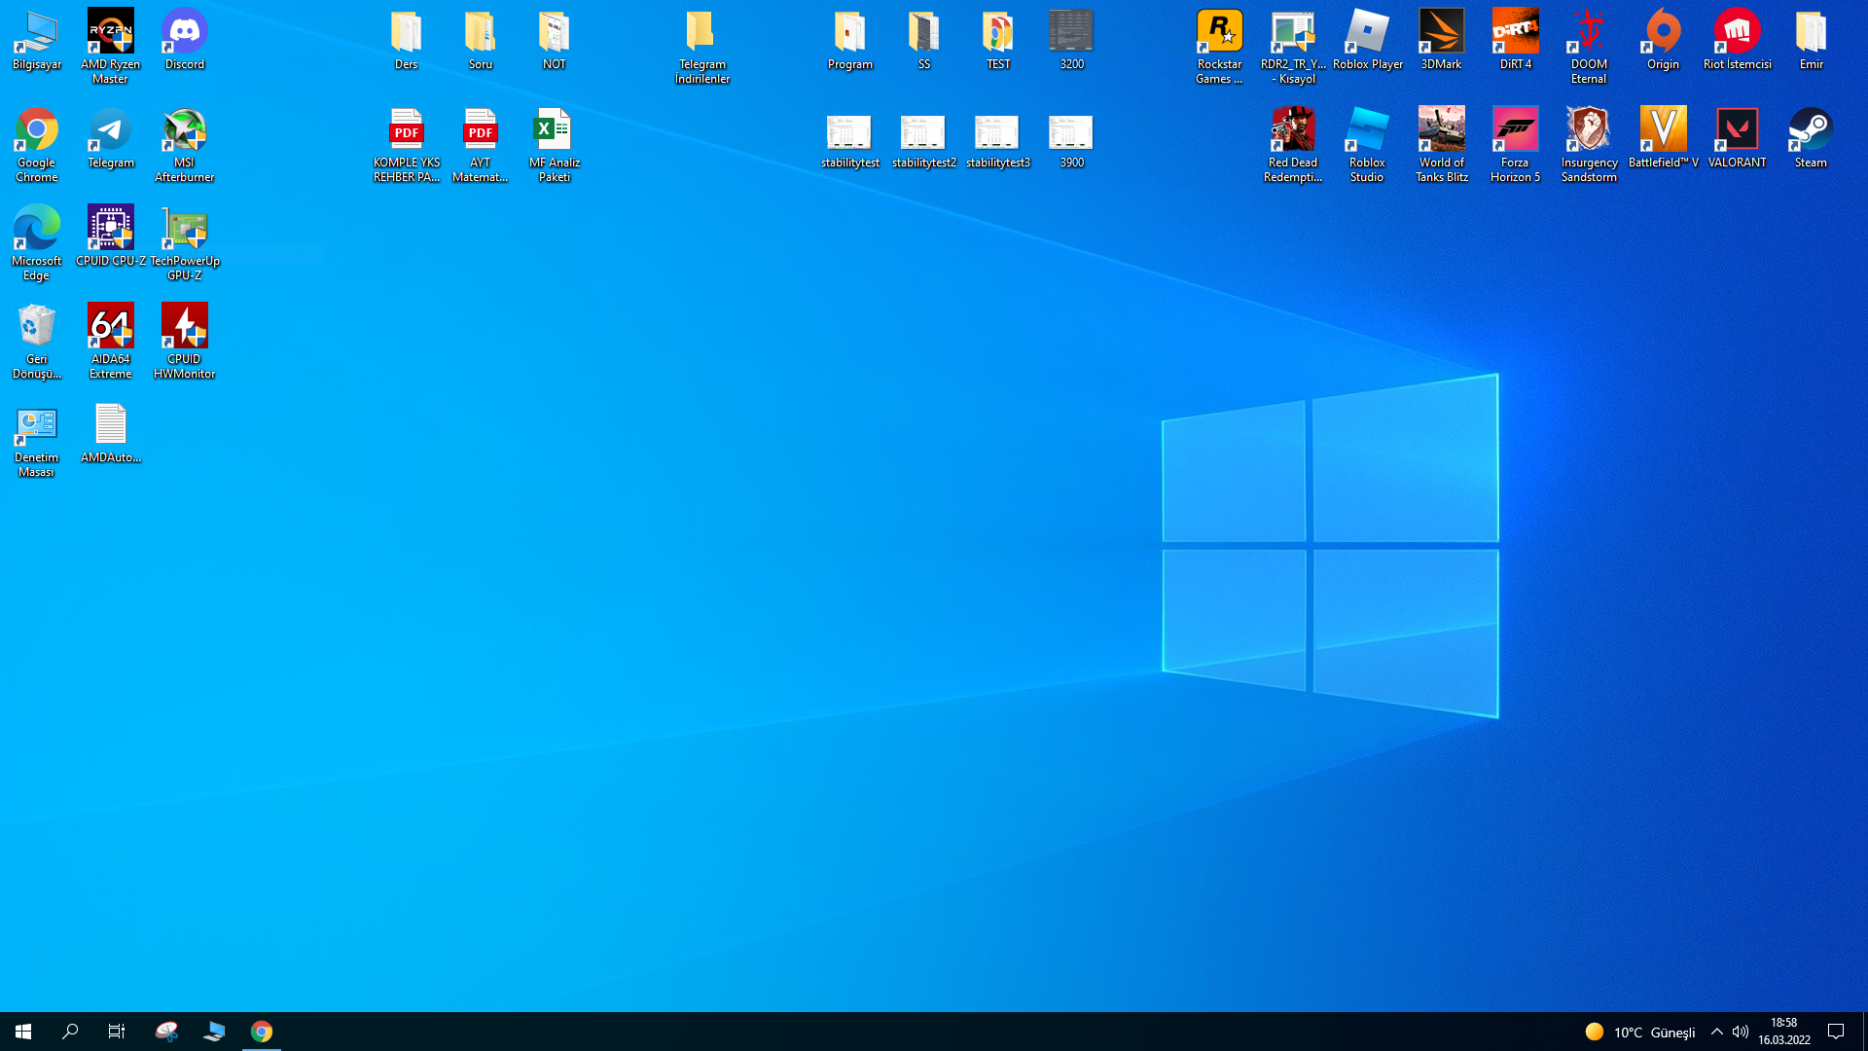This screenshot has height=1051, width=1868.
Task: Select the TEST folder
Action: coord(998,41)
